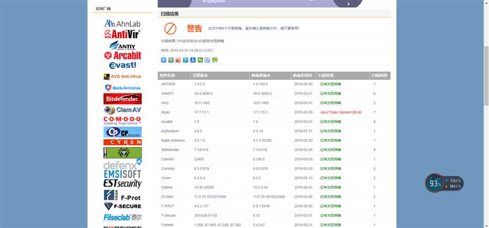Open the COMODO vendor logo
Screen dimensions: 489x228
click(x=122, y=121)
